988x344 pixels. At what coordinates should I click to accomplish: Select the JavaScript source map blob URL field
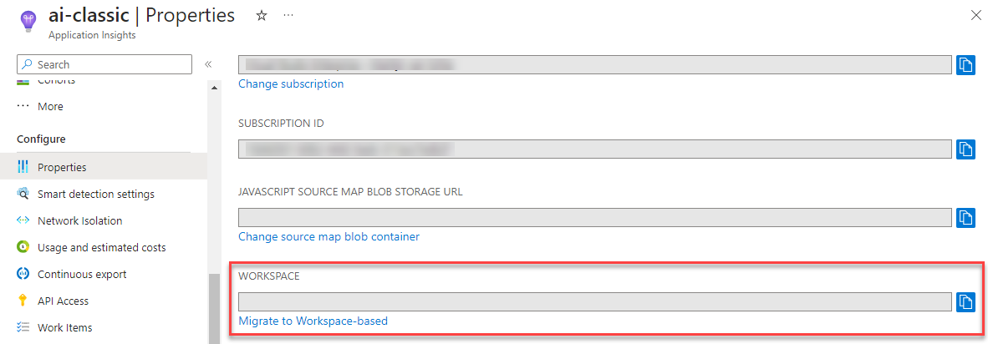click(595, 218)
